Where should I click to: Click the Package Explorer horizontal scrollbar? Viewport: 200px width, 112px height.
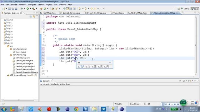point(19,100)
